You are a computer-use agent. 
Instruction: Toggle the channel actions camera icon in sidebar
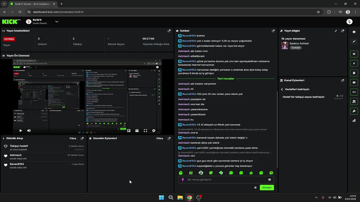tap(354, 102)
